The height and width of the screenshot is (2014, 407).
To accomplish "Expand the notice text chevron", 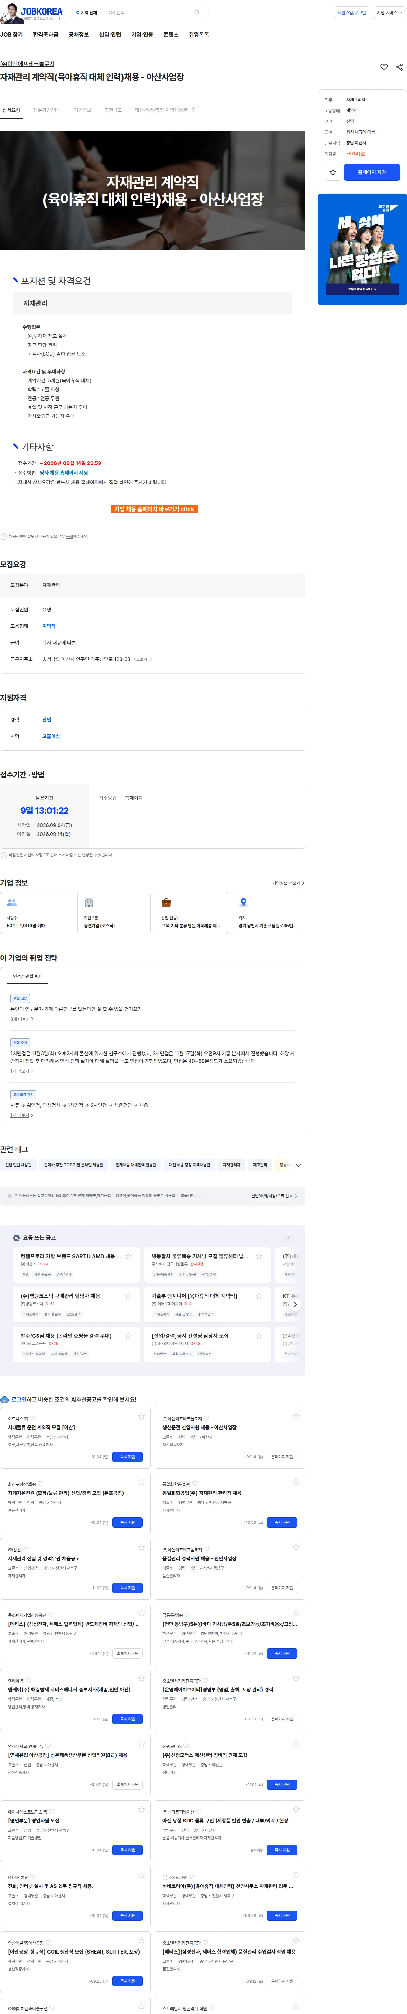I will [199, 1195].
